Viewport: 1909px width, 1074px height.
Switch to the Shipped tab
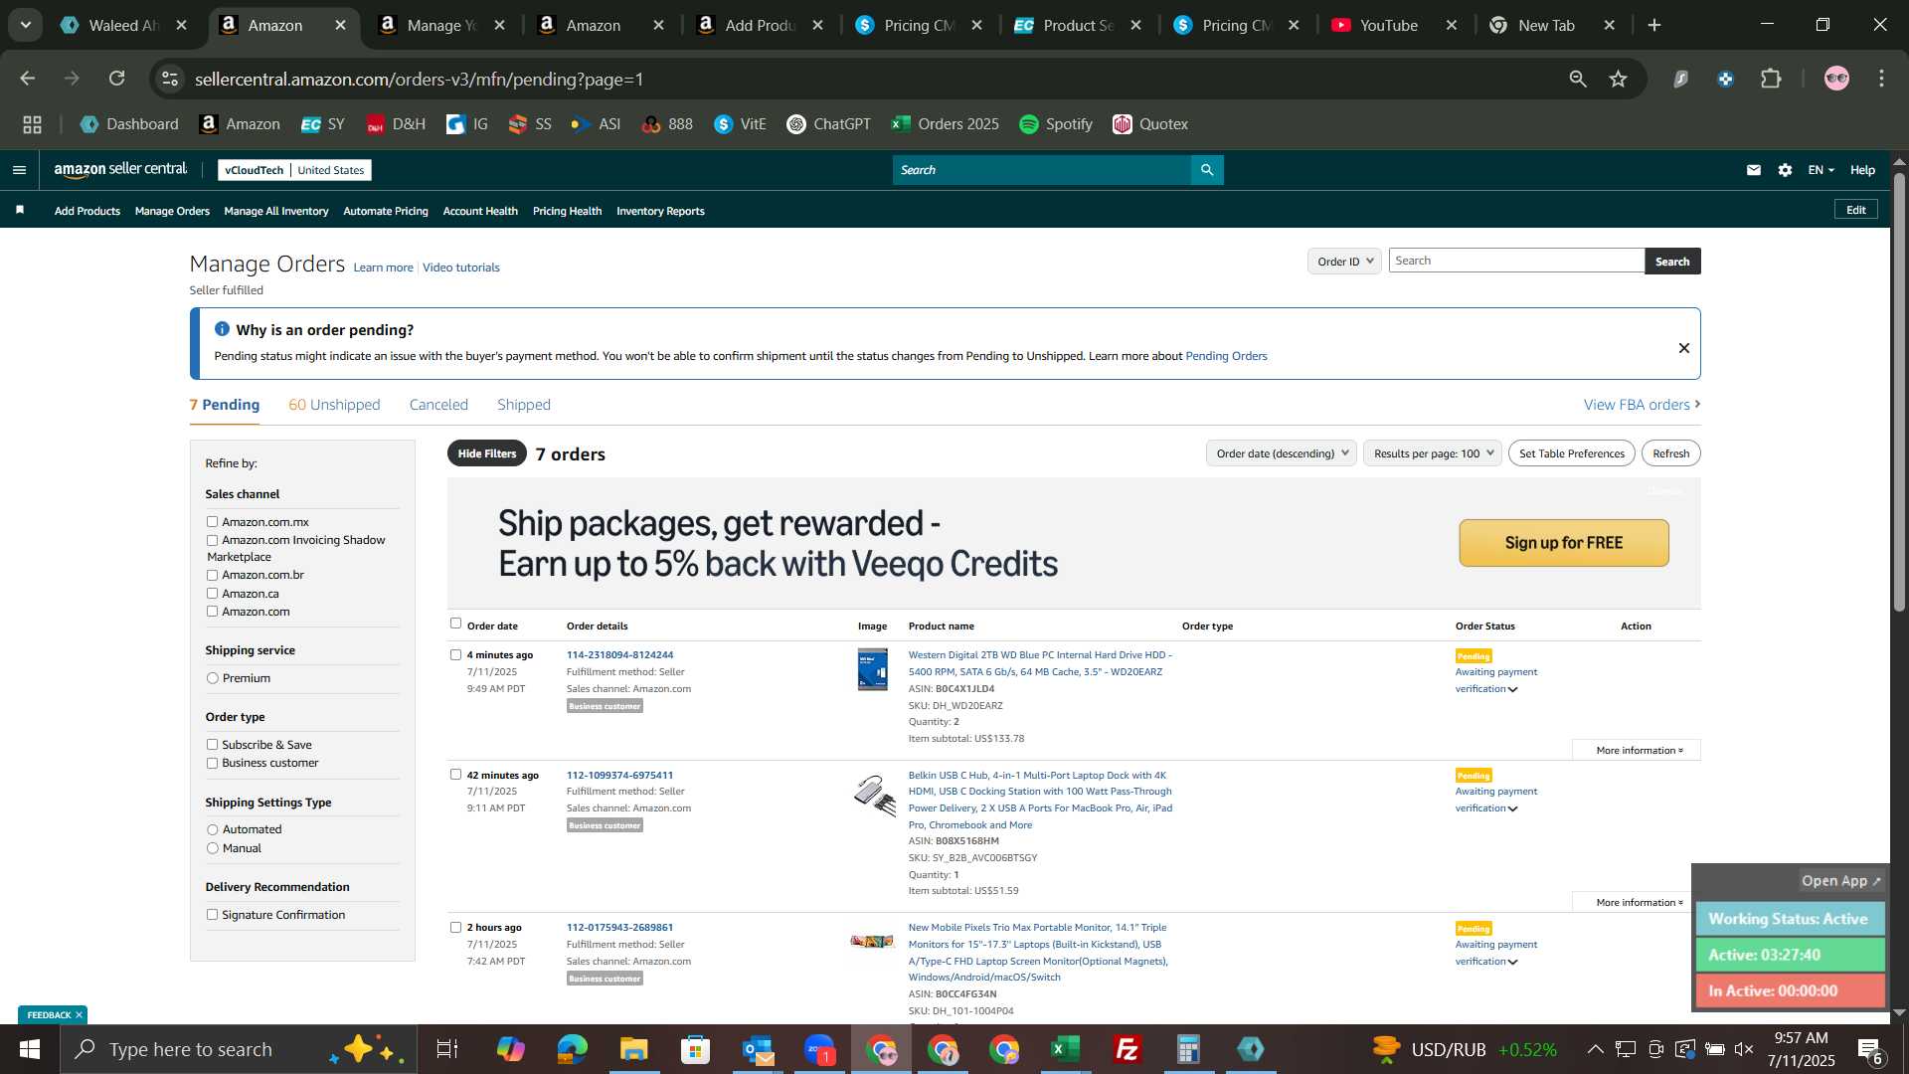[524, 405]
